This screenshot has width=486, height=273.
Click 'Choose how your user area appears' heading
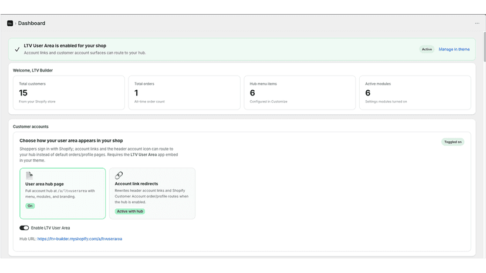[x=71, y=141]
